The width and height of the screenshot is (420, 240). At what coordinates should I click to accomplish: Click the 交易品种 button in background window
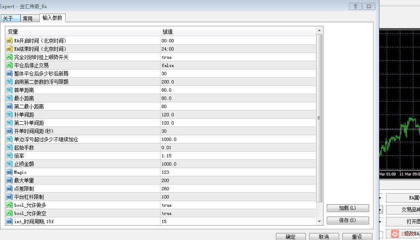point(403,210)
